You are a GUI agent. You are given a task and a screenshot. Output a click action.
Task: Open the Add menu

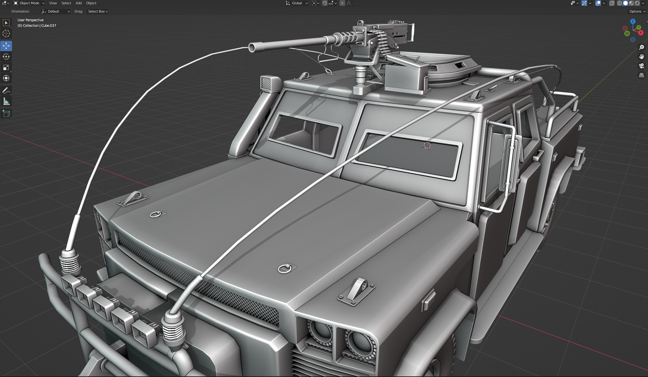pyautogui.click(x=78, y=3)
